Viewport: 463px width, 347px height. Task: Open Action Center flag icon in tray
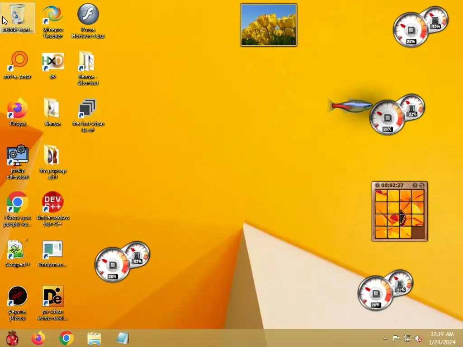[396, 338]
